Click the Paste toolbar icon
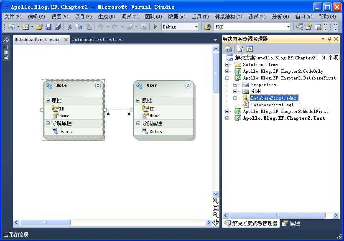 (x=88, y=27)
